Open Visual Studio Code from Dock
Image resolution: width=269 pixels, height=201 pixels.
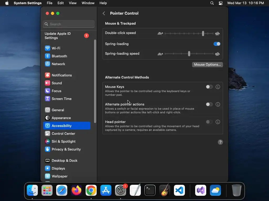[179, 190]
